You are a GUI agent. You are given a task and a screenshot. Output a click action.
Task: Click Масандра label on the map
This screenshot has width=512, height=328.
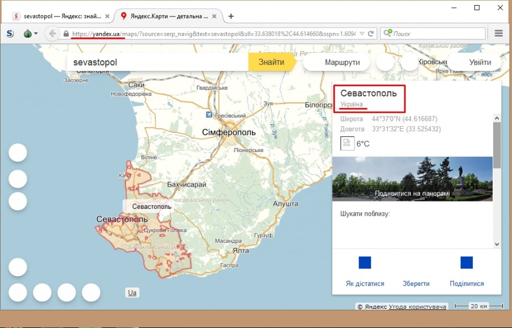(228, 241)
